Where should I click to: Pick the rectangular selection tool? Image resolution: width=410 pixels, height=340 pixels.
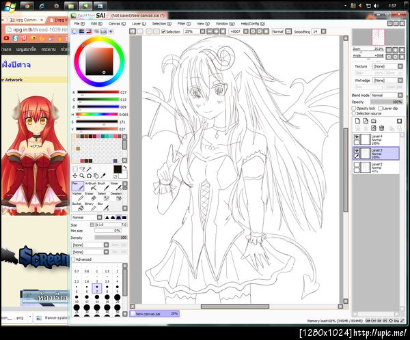click(x=75, y=169)
